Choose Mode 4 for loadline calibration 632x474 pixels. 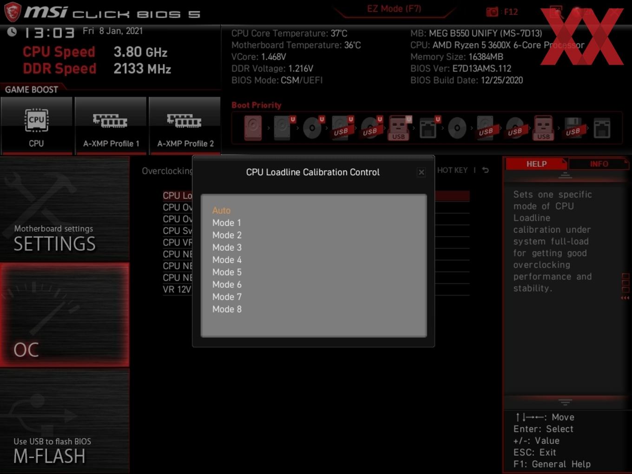click(x=227, y=260)
